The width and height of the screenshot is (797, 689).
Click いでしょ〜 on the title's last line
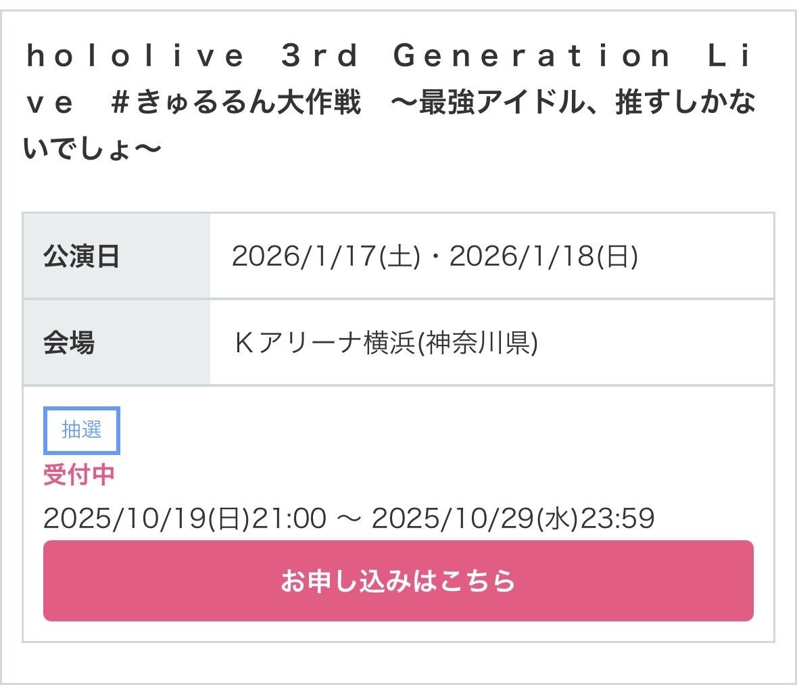pyautogui.click(x=93, y=149)
